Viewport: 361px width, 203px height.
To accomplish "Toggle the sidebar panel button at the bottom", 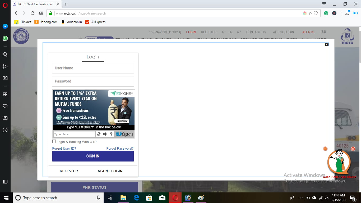I will (5, 182).
